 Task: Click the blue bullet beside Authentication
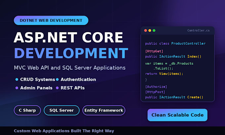(x=57, y=80)
